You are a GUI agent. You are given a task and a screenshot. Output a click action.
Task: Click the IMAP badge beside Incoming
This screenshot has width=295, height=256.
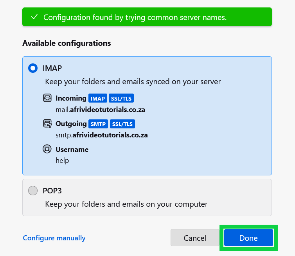97,99
